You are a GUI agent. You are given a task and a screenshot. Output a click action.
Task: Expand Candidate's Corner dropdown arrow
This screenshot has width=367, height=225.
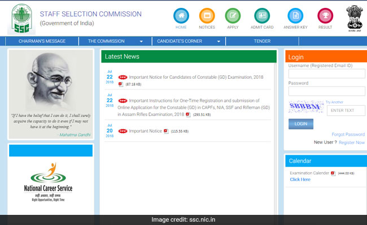click(219, 42)
